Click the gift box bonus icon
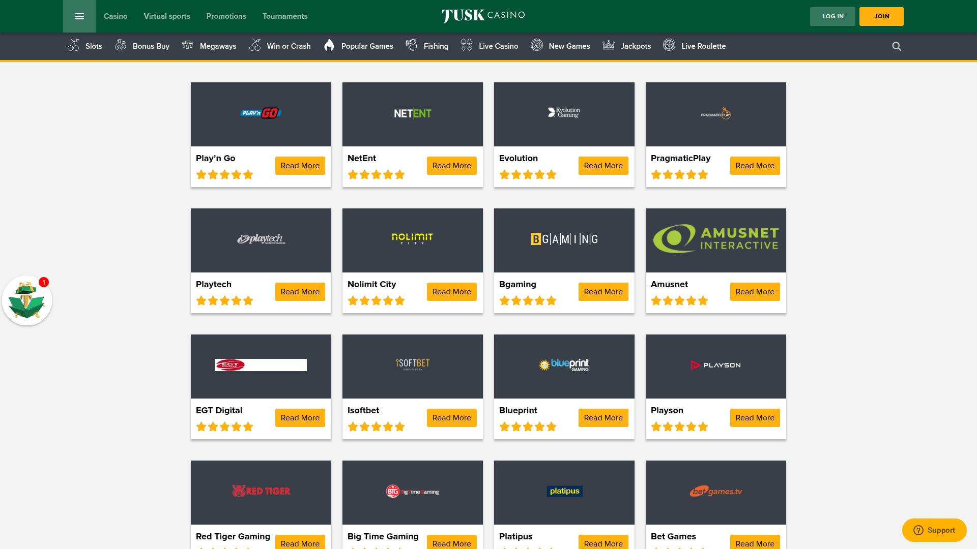Screen dimensions: 977x549 26,300
